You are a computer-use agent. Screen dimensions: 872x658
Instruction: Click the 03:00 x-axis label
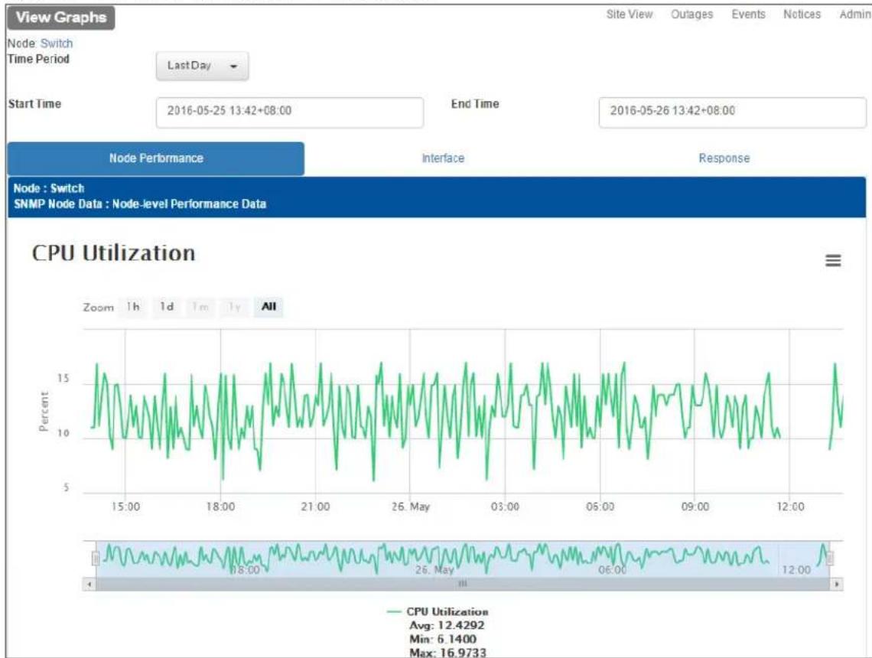[505, 507]
